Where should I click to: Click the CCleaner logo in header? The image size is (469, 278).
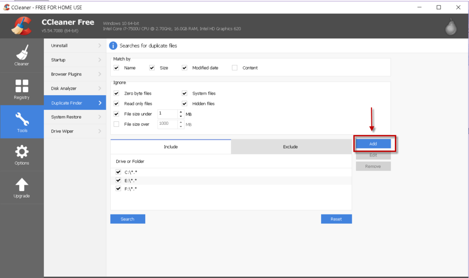click(x=22, y=26)
